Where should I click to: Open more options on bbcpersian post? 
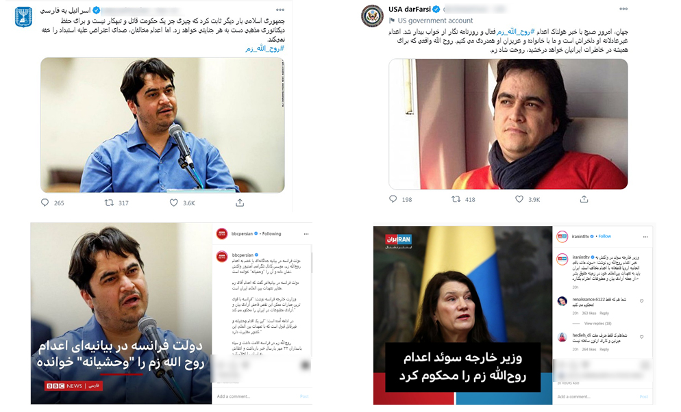pyautogui.click(x=306, y=234)
